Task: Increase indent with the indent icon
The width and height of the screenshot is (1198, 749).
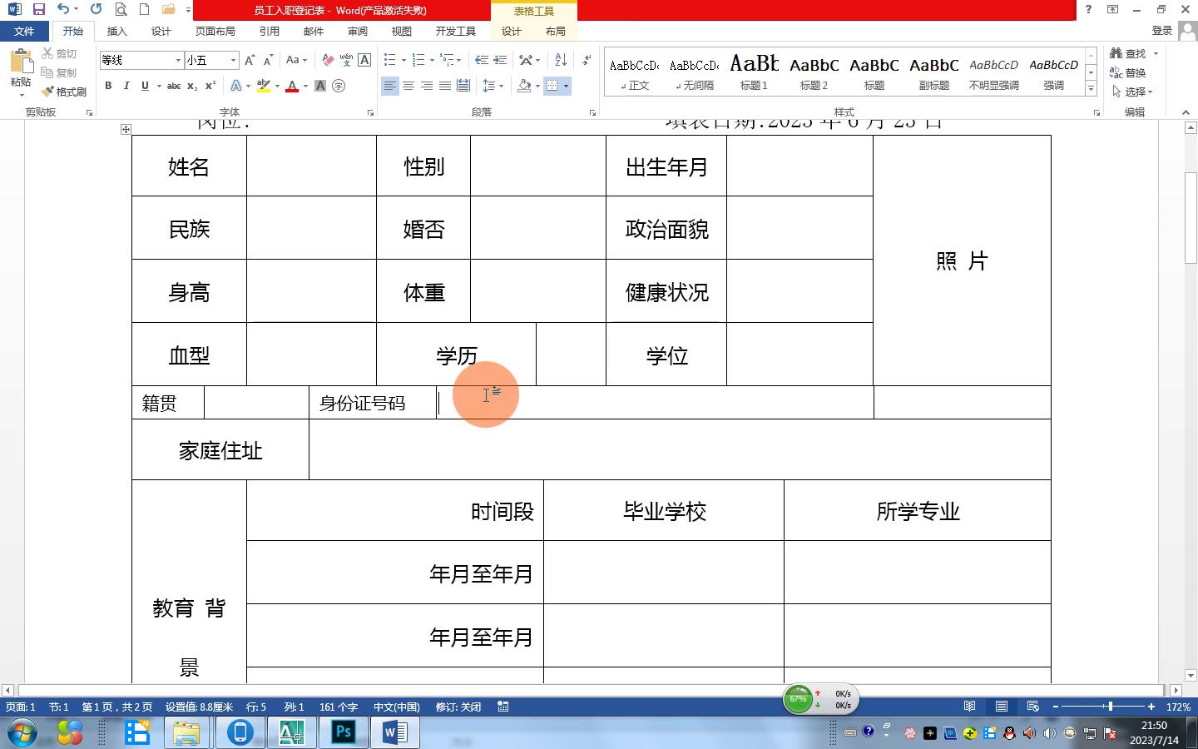Action: coord(500,60)
